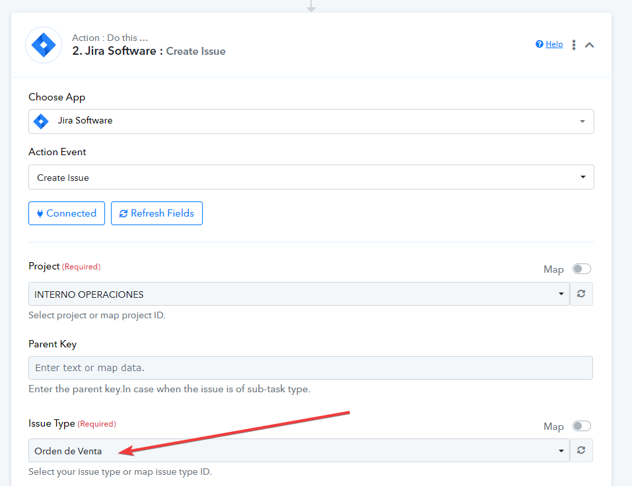
Task: Click the 'Enter the parent key' hint text
Action: pos(169,389)
